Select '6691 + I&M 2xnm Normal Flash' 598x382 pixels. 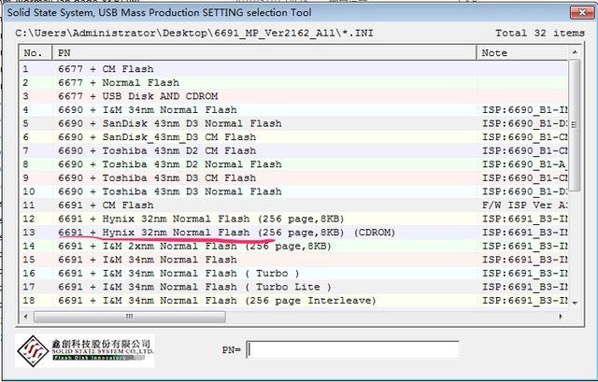click(x=293, y=247)
